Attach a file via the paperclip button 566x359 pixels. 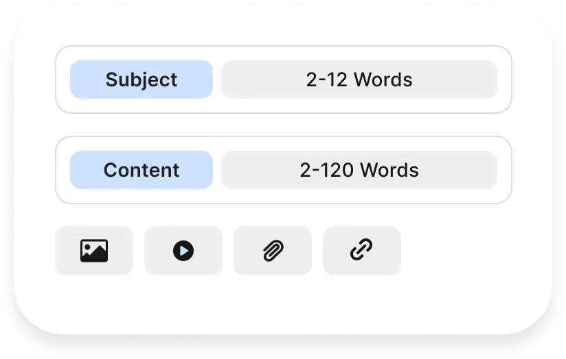[x=273, y=251]
